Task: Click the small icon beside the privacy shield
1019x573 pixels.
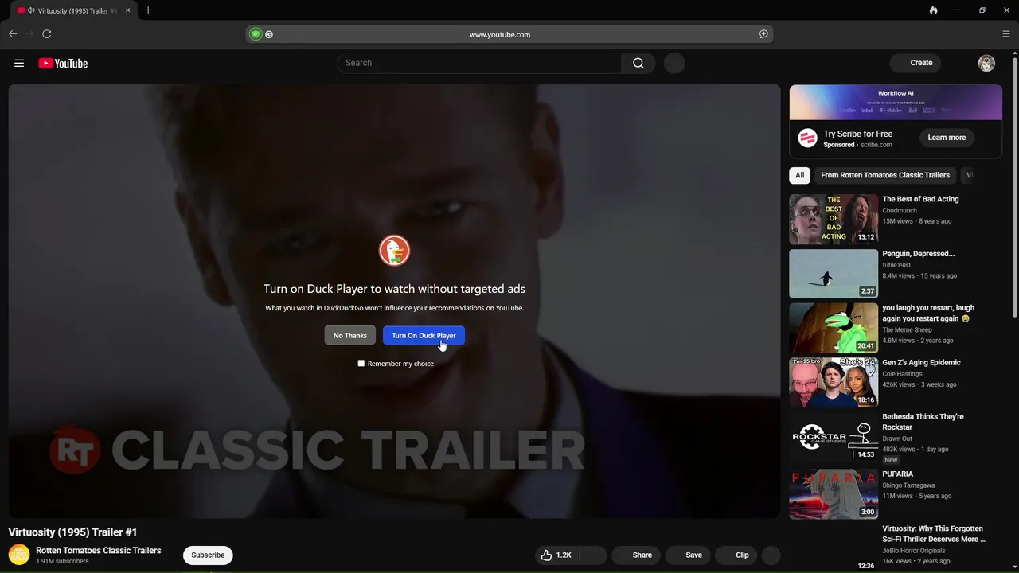Action: pos(269,34)
